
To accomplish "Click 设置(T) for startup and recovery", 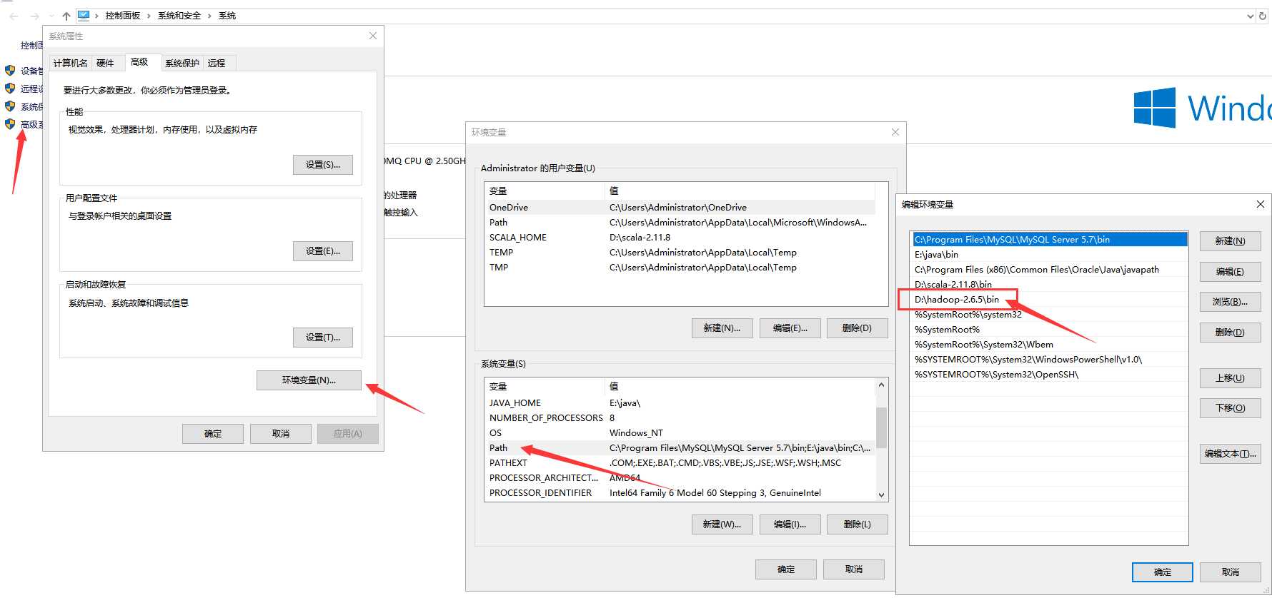I will click(323, 338).
